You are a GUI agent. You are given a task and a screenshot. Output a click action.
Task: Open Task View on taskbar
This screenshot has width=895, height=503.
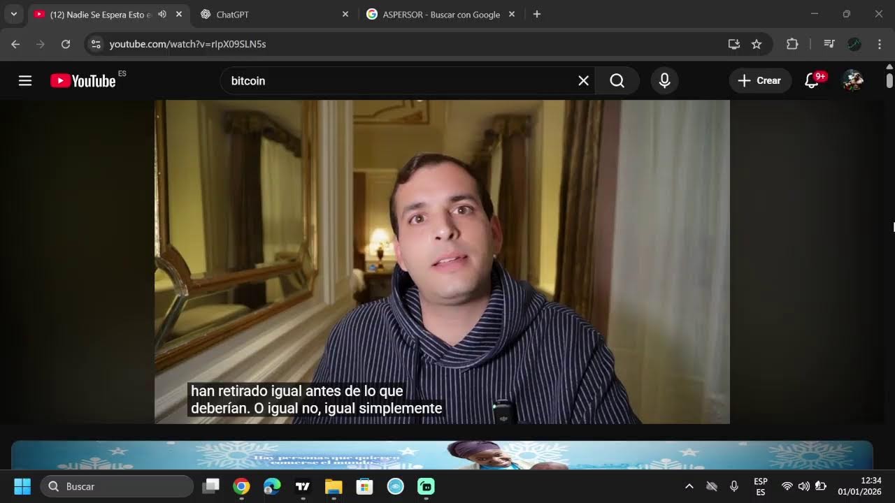click(210, 486)
